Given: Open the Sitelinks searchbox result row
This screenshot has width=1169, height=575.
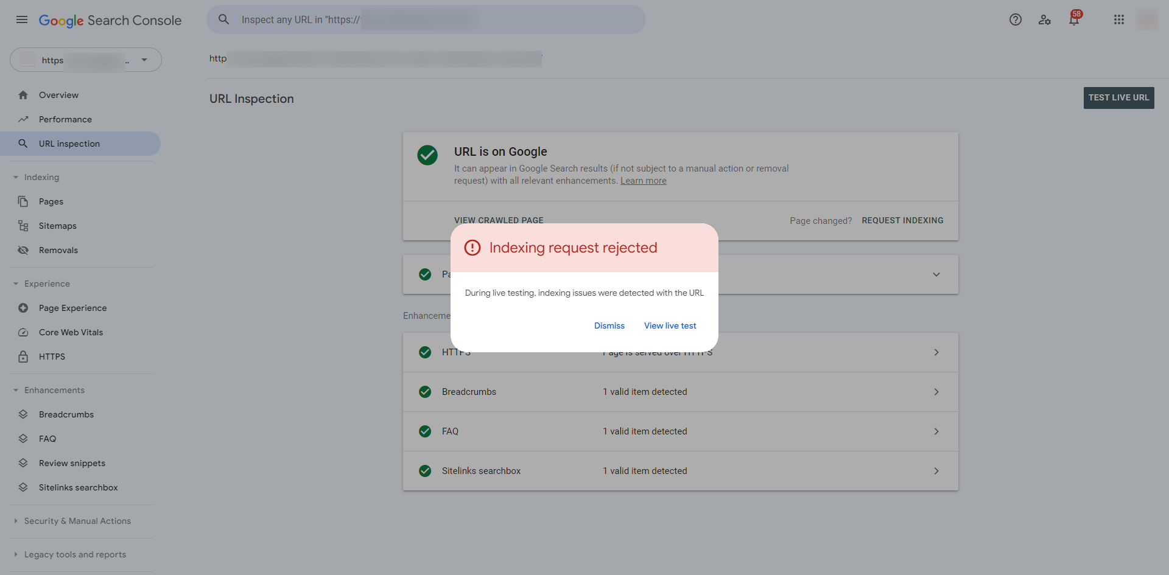Looking at the screenshot, I should 681,471.
